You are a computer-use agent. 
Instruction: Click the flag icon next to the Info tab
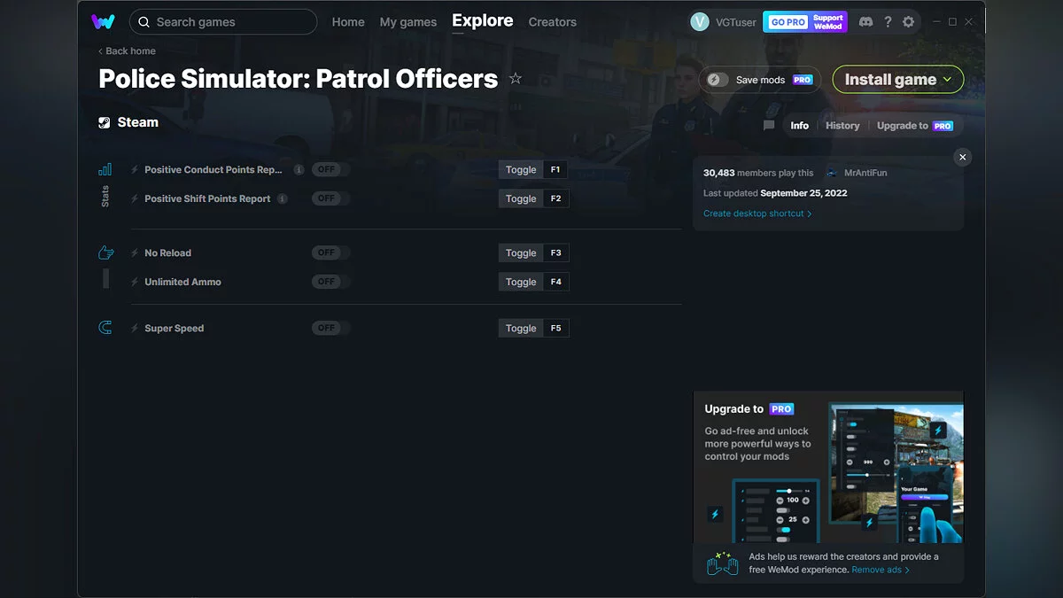768,125
